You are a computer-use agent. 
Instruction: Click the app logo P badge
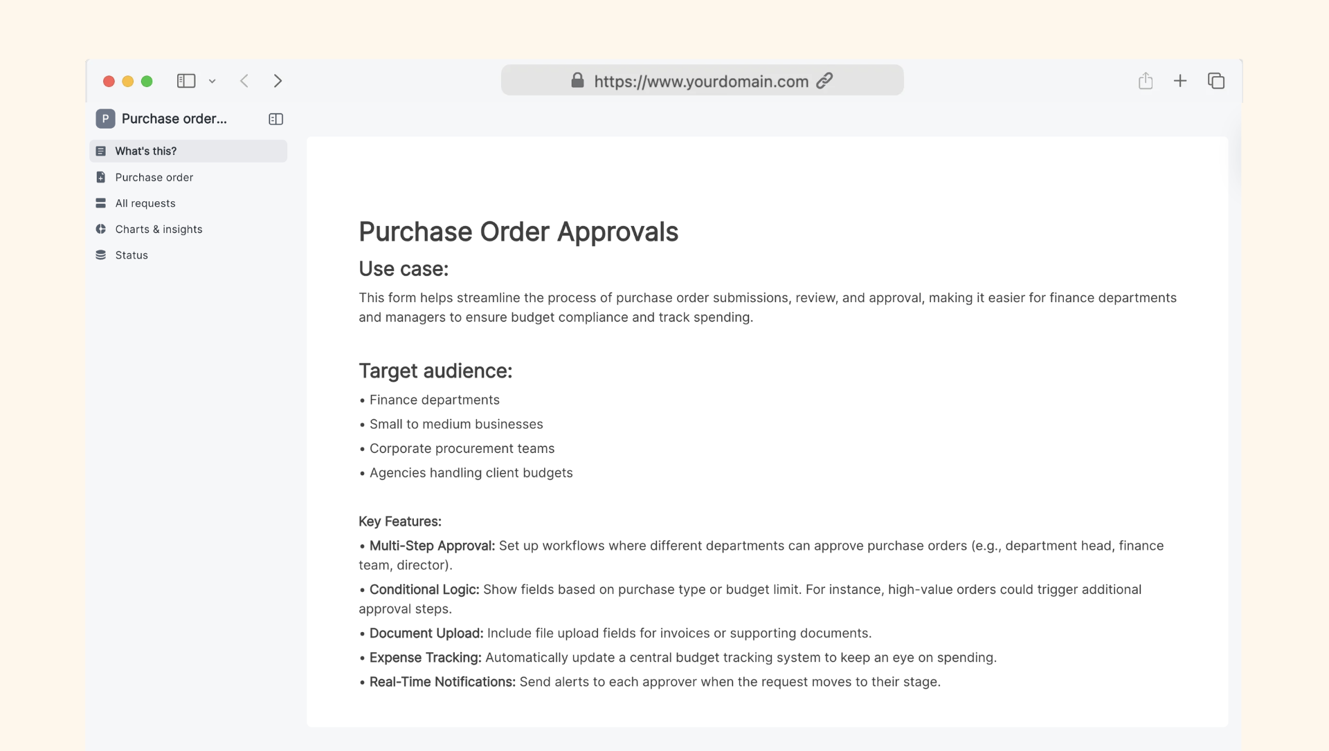[105, 119]
